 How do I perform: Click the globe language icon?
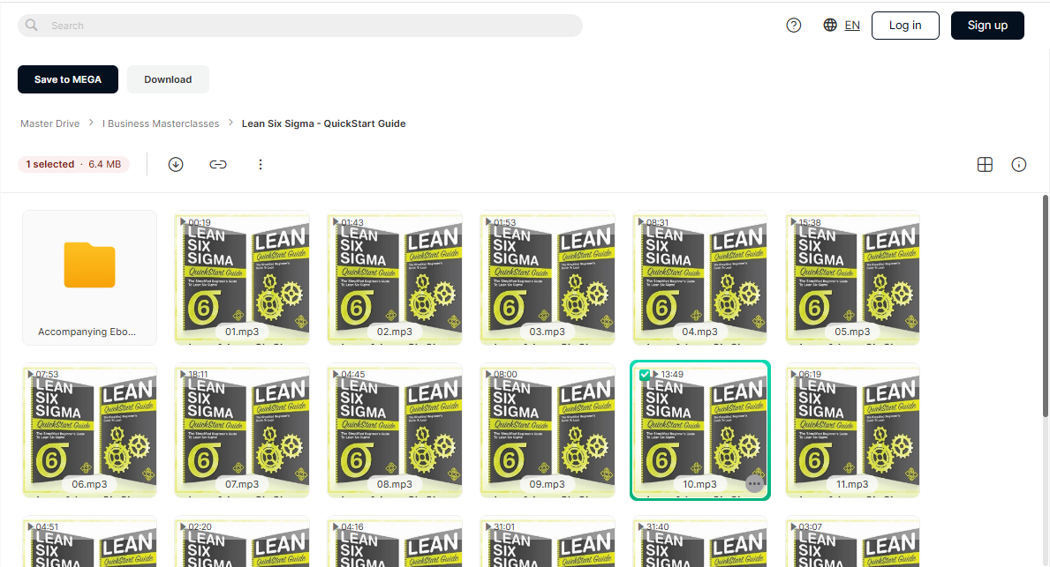tap(830, 26)
